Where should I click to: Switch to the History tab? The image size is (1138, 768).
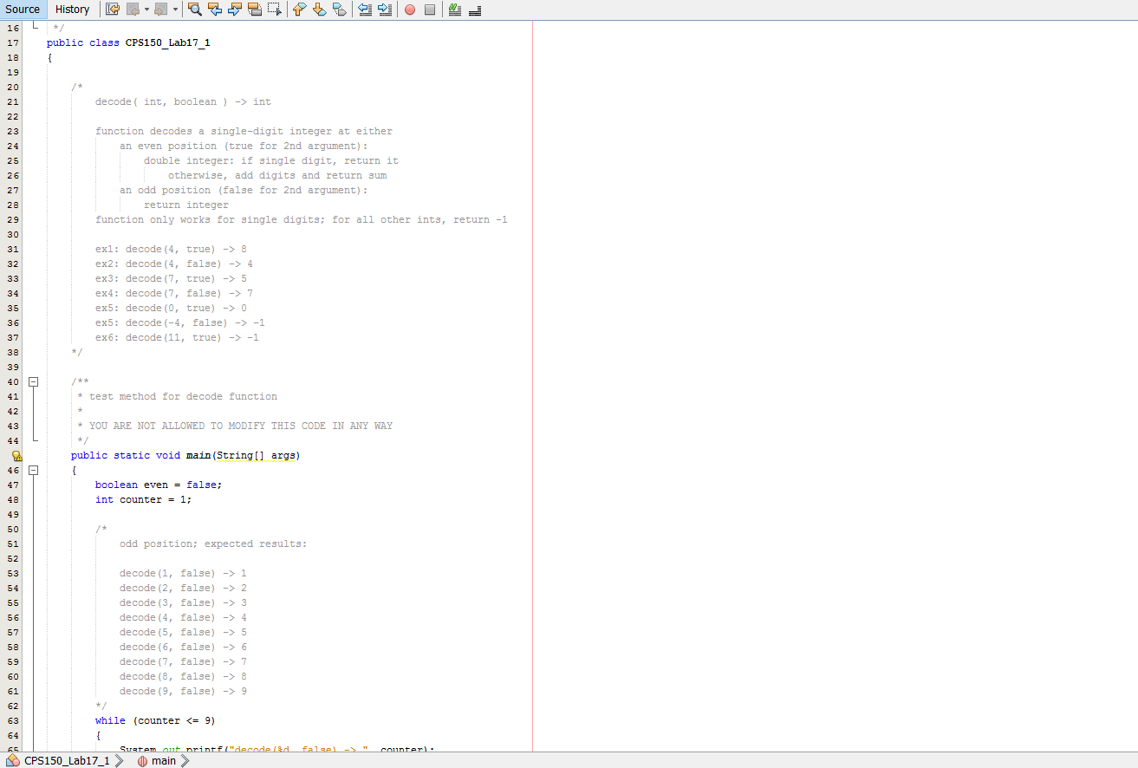[x=72, y=10]
